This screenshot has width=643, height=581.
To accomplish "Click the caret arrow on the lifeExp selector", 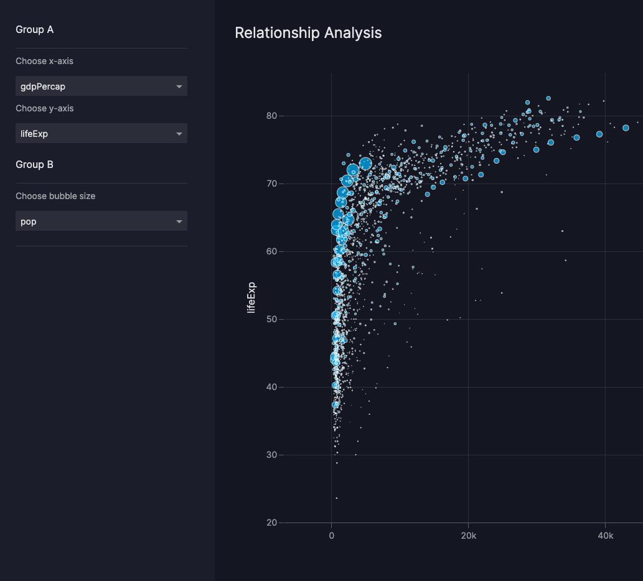I will click(179, 133).
